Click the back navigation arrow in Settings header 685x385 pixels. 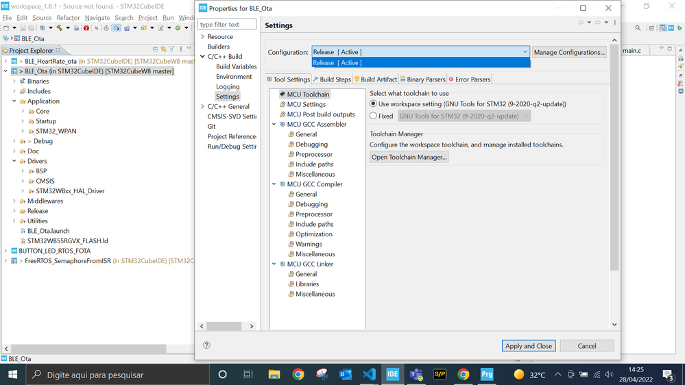pyautogui.click(x=581, y=23)
